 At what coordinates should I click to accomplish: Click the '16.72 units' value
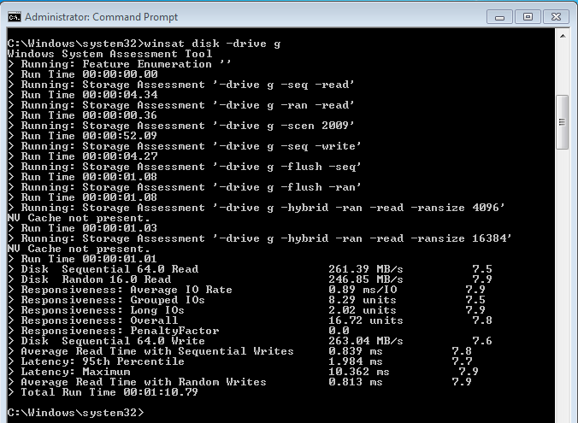tap(366, 320)
